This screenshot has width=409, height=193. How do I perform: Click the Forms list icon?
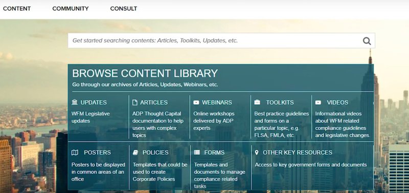tap(197, 152)
